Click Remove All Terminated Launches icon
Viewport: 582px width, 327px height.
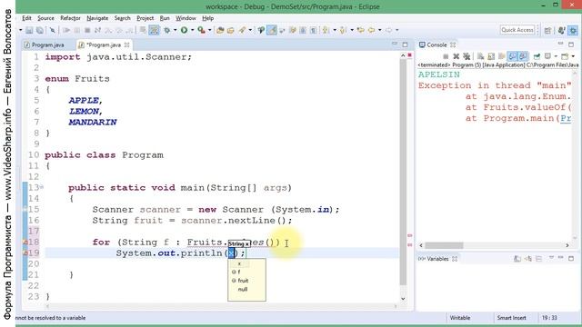pyautogui.click(x=467, y=56)
